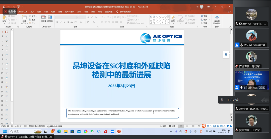271x139 pixels.
Task: Expand the 版式 layout dropdown
Action: point(33,16)
